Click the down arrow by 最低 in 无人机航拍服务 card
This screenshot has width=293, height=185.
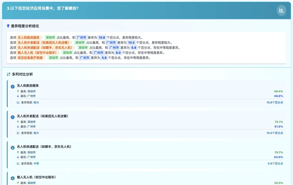pos(18,96)
